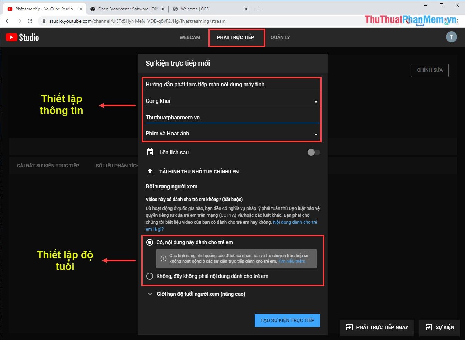Open Chrome three-dot menu

click(458, 21)
